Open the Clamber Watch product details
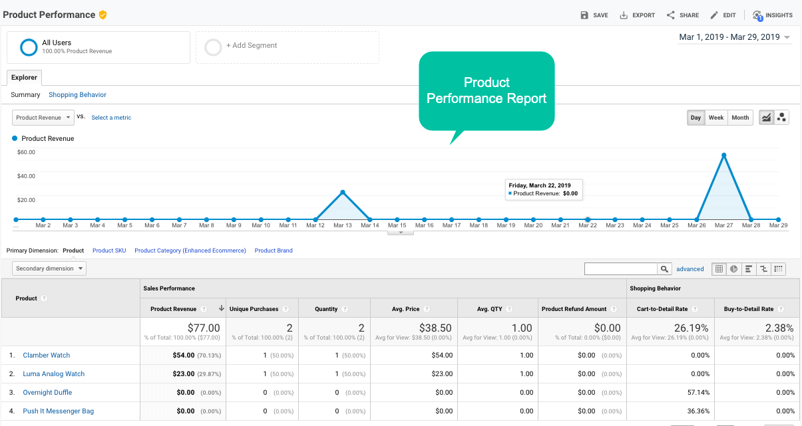Viewport: 802px width, 426px height. (x=46, y=355)
